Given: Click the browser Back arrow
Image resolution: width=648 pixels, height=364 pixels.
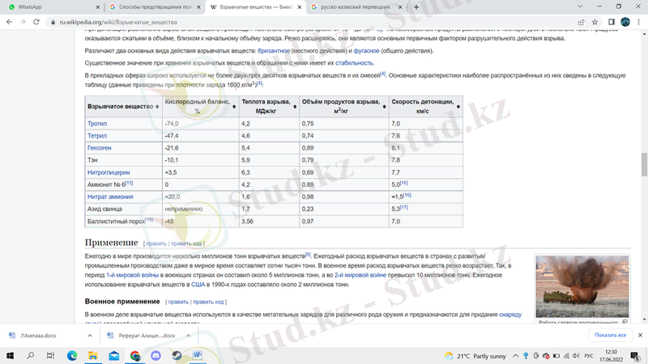Looking at the screenshot, I should point(9,23).
